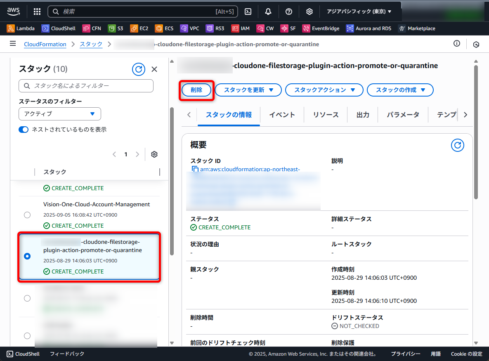The width and height of the screenshot is (489, 361).
Task: Switch to the スタックの情報 tab
Action: (x=229, y=115)
